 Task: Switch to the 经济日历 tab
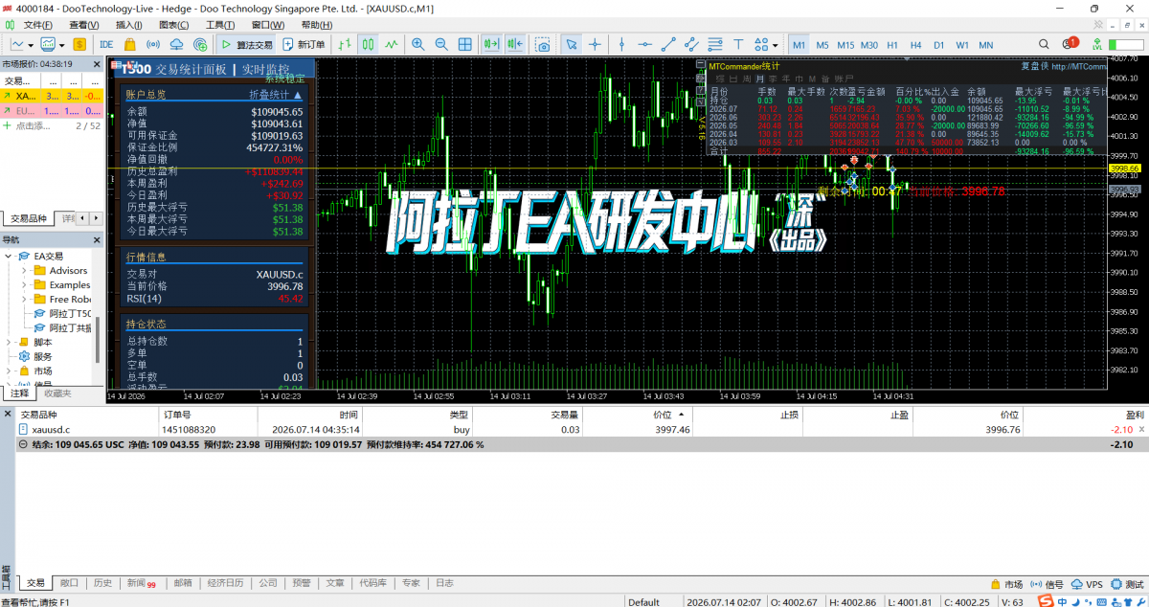pyautogui.click(x=225, y=582)
